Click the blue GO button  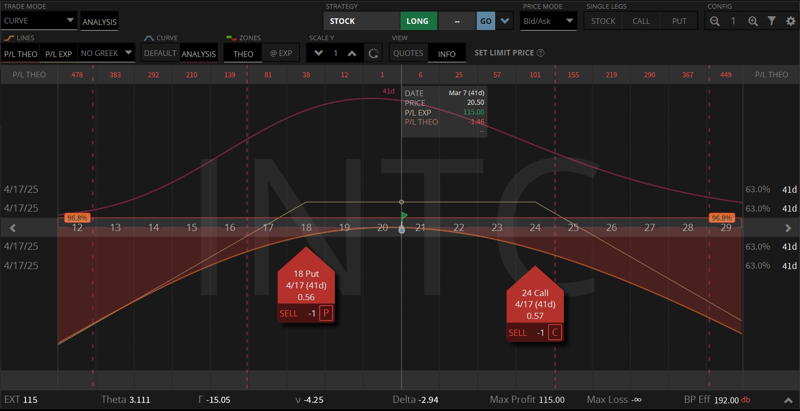[486, 21]
